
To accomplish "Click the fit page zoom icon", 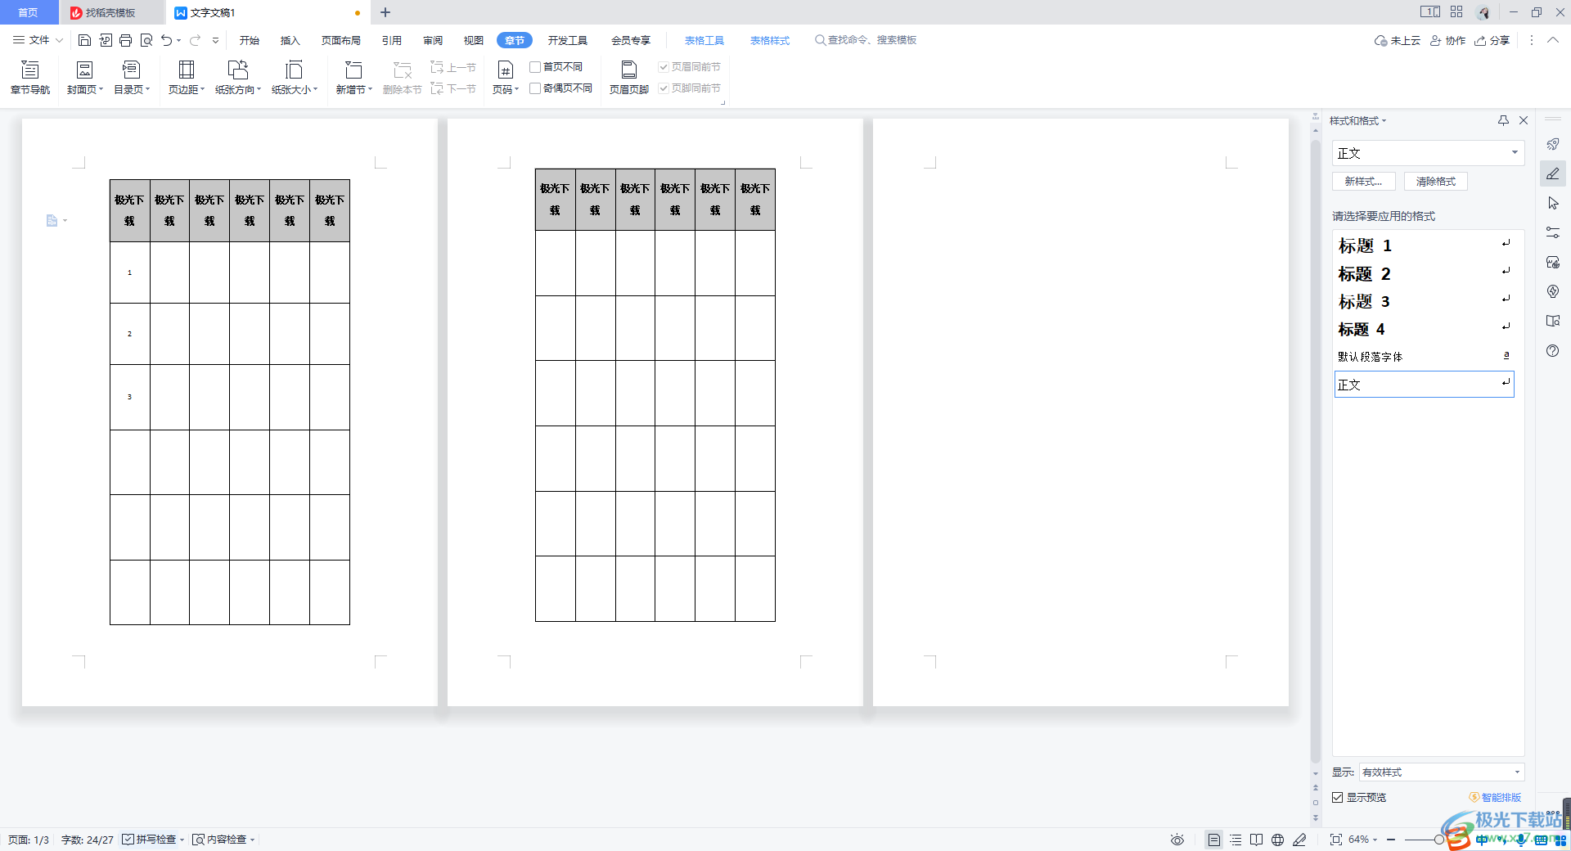I will coord(1336,840).
